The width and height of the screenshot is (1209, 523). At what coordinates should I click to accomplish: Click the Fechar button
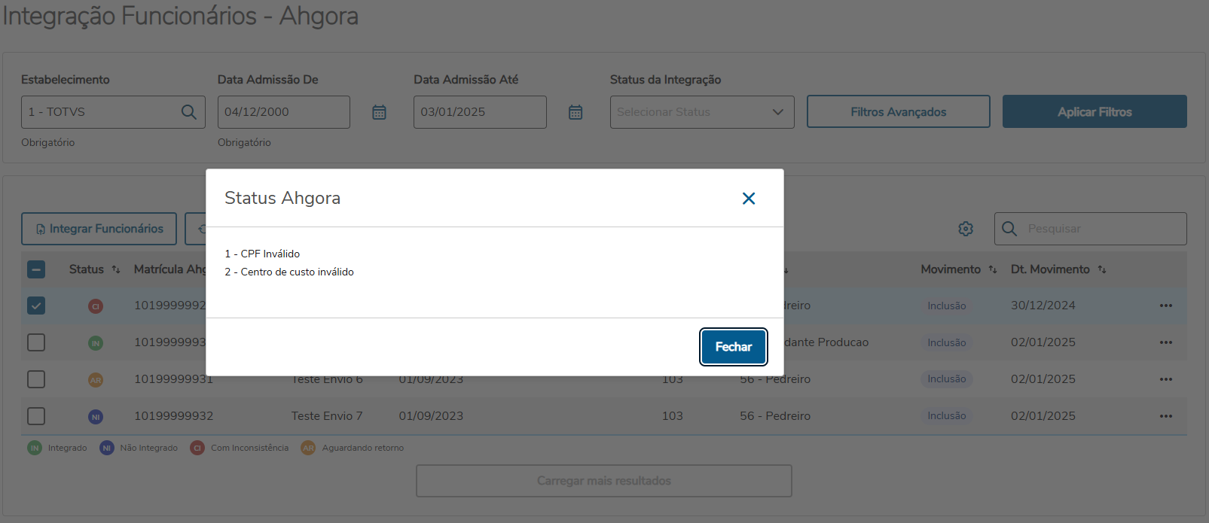733,347
